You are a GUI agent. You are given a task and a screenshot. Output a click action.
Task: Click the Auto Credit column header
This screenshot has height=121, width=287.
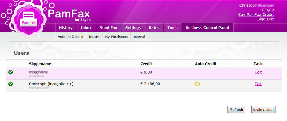(x=206, y=64)
